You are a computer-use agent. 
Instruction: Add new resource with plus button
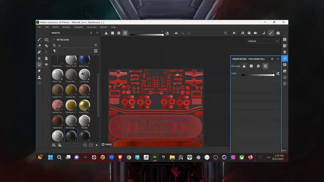coord(97,145)
